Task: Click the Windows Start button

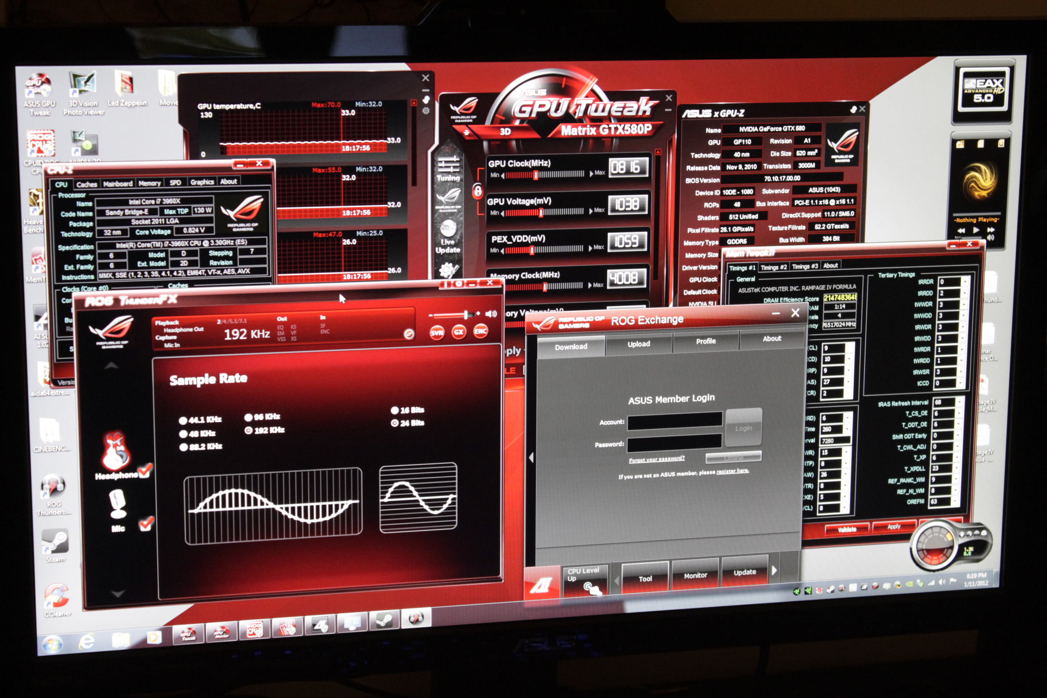Action: click(53, 644)
